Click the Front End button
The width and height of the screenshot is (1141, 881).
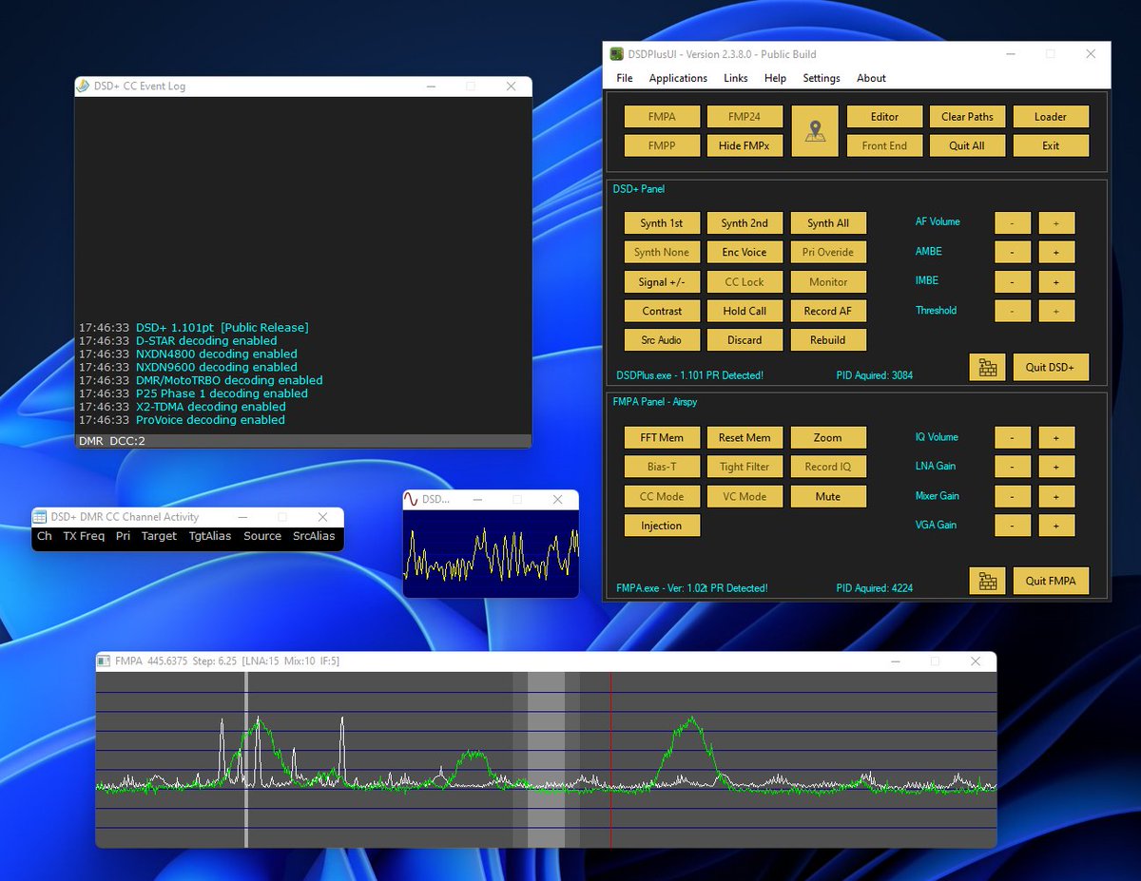click(x=884, y=145)
